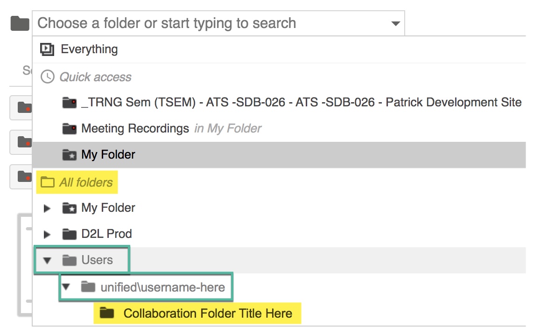
Task: Select the unified\username-here folder label
Action: coord(162,287)
